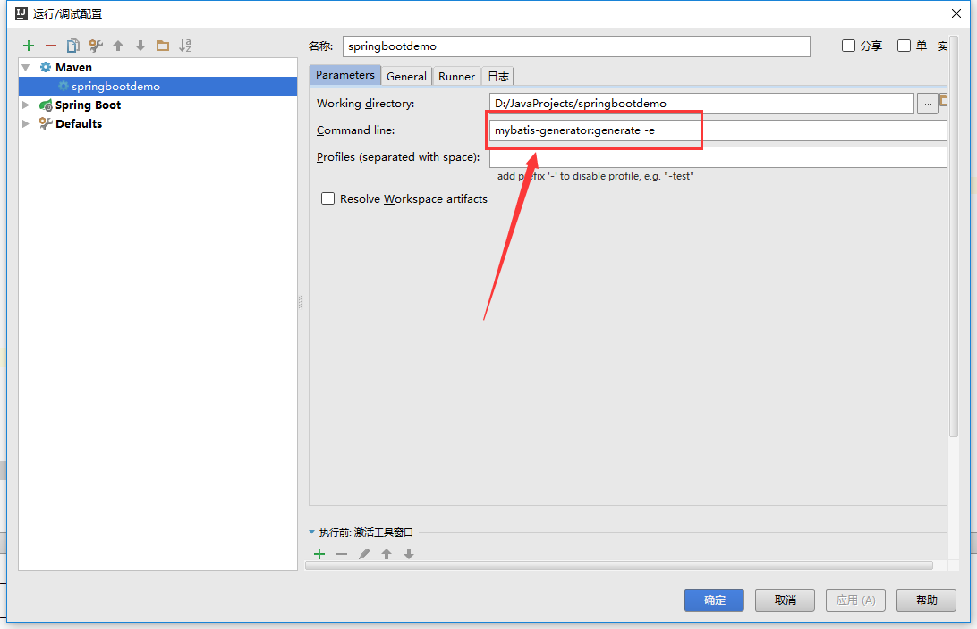The image size is (977, 629).
Task: Click the Working directory field
Action: click(x=701, y=104)
